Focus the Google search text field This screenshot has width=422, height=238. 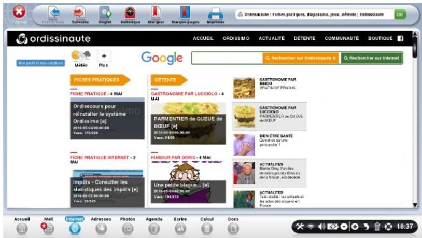tap(227, 58)
